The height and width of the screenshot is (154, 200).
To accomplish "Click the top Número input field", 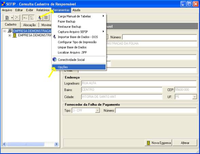I will pos(160,37).
